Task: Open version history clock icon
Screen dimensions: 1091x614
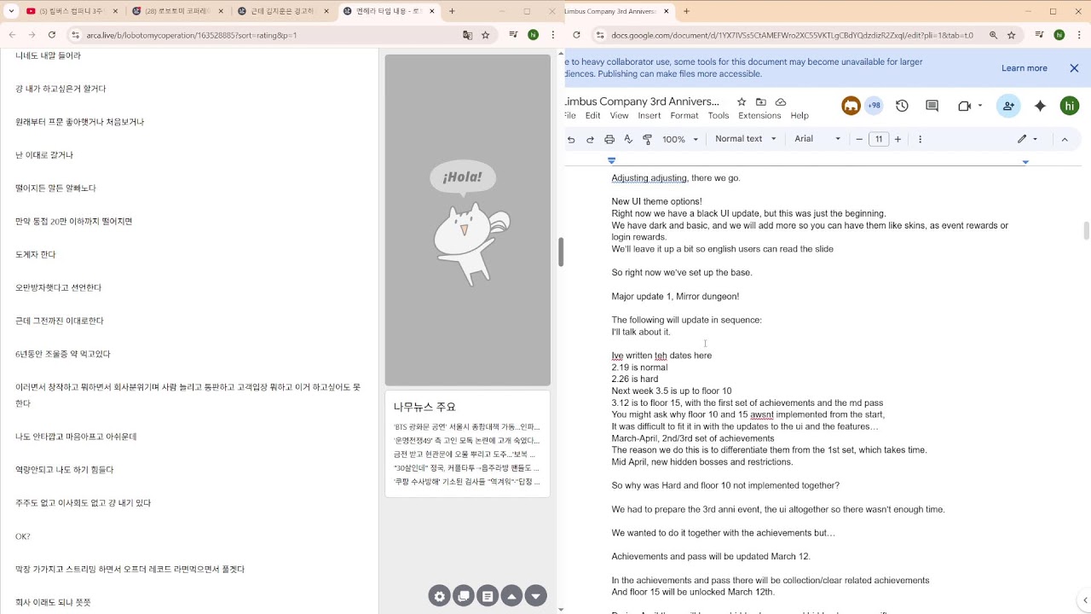Action: (902, 106)
